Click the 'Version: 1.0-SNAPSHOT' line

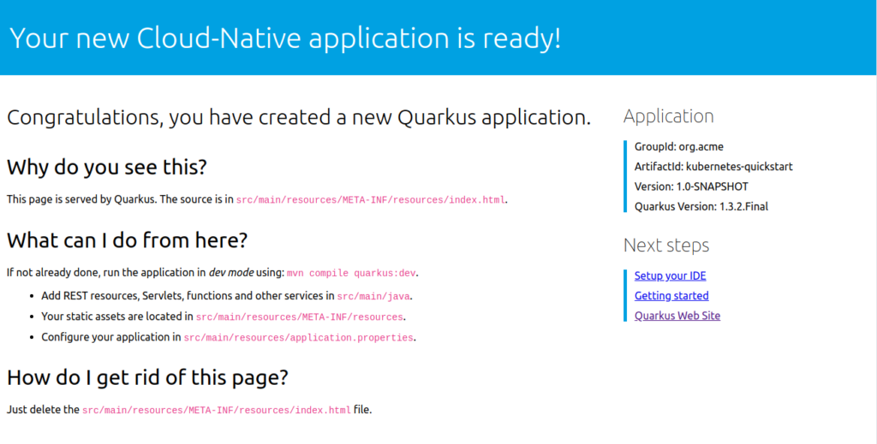click(x=691, y=186)
